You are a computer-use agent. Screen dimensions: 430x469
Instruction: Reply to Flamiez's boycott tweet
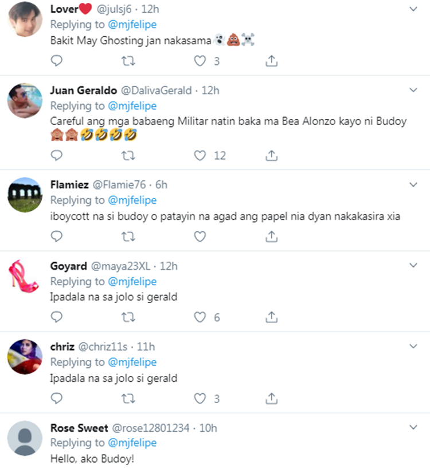(56, 236)
